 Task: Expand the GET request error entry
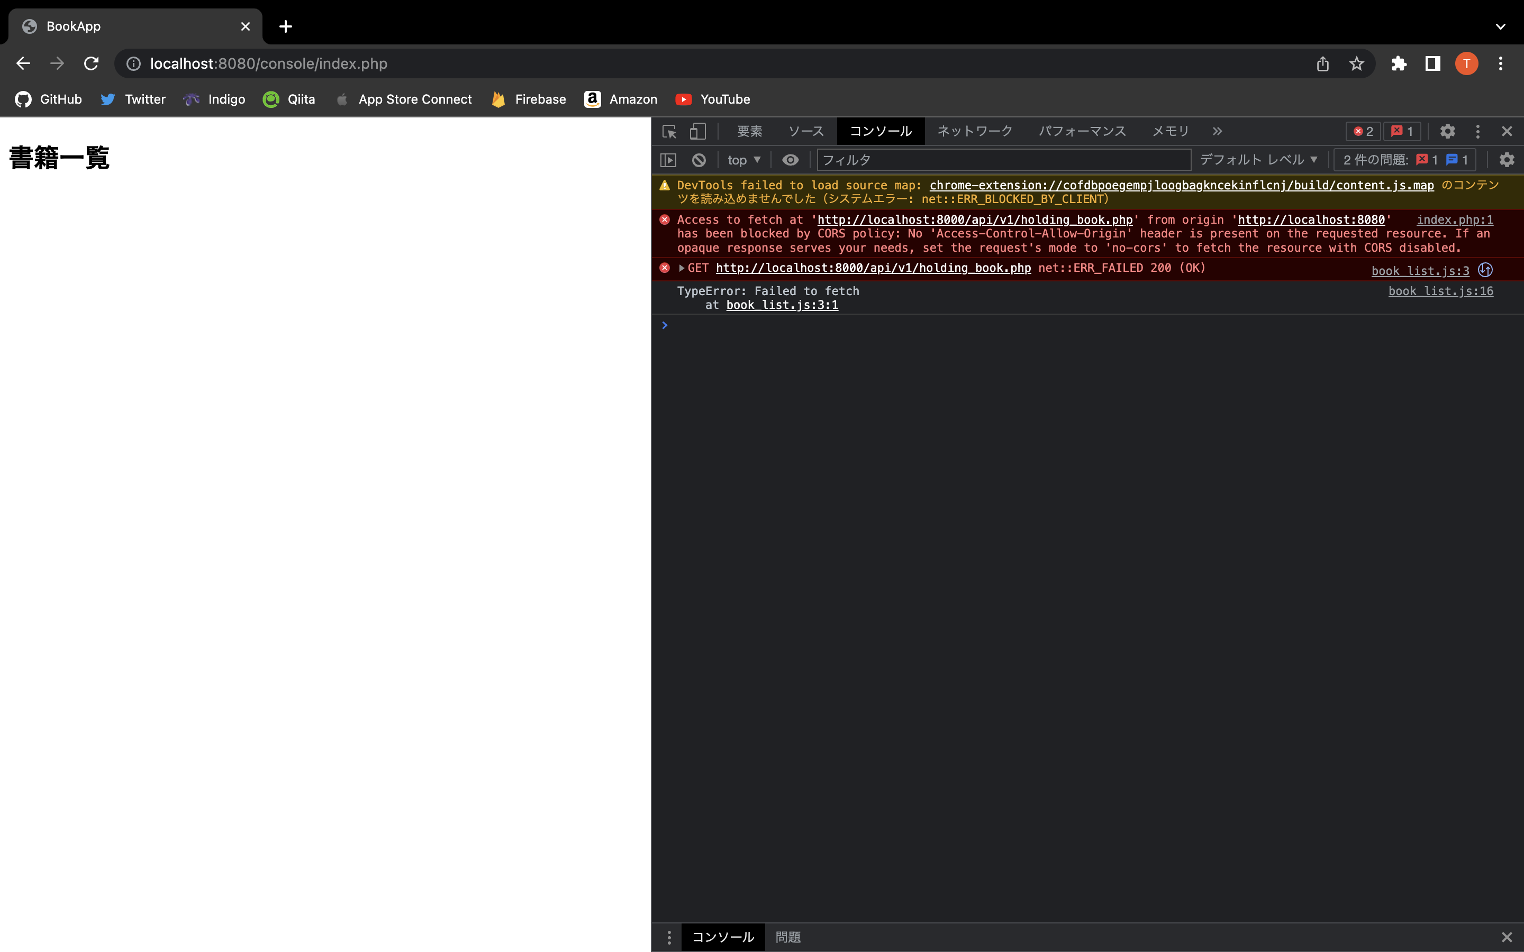click(x=682, y=268)
